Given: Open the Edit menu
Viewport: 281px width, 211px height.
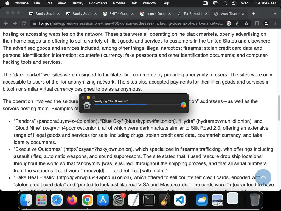Looking at the screenshot, I should click(49, 3).
